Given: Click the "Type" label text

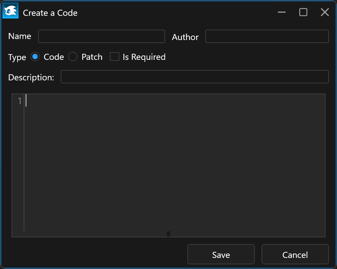Looking at the screenshot, I should coord(17,57).
